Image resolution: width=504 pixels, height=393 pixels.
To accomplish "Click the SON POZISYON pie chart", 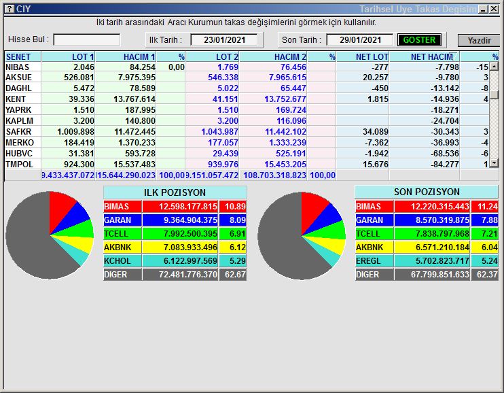I will coord(302,236).
